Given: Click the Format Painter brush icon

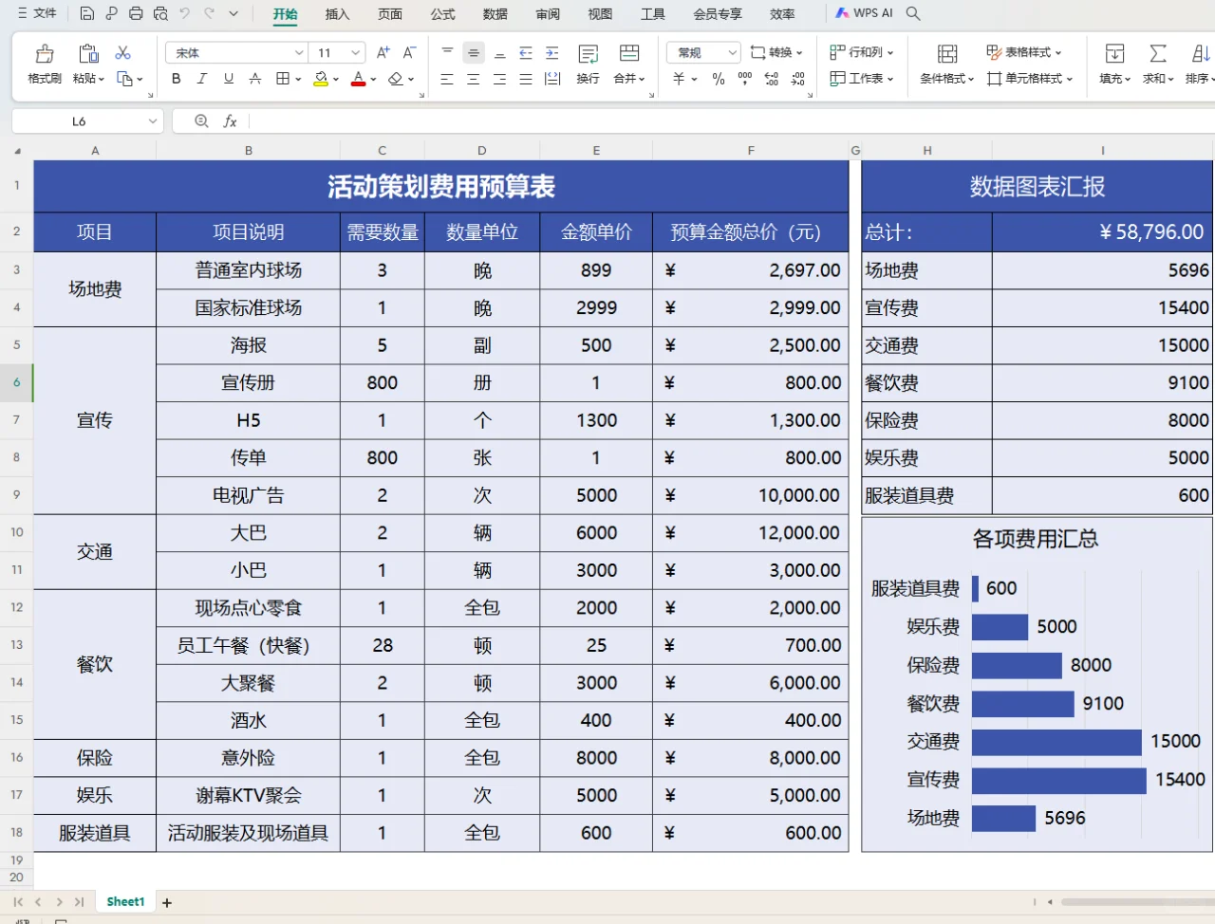Looking at the screenshot, I should click(44, 54).
